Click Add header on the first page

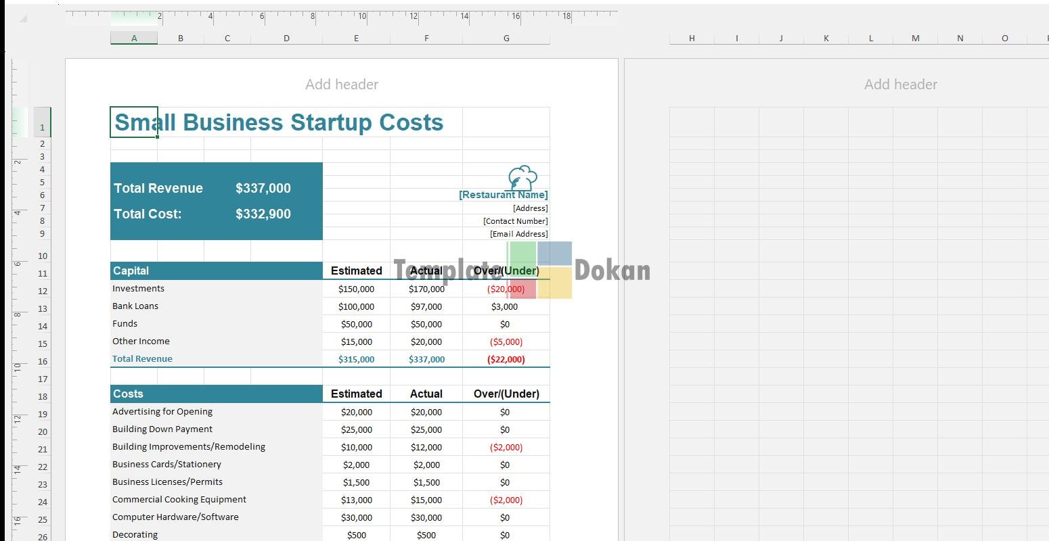341,85
